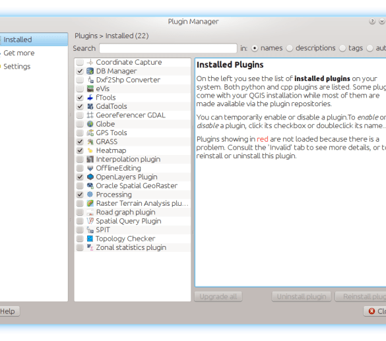Select the OpenLayers Plugin entry

coord(133,177)
